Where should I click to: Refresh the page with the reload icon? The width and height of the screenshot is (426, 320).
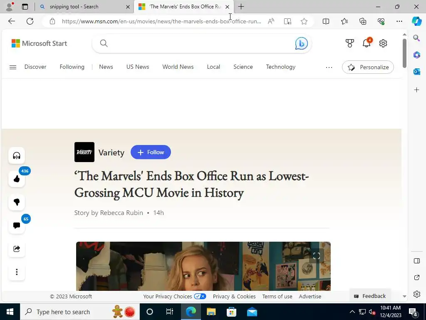(x=30, y=21)
